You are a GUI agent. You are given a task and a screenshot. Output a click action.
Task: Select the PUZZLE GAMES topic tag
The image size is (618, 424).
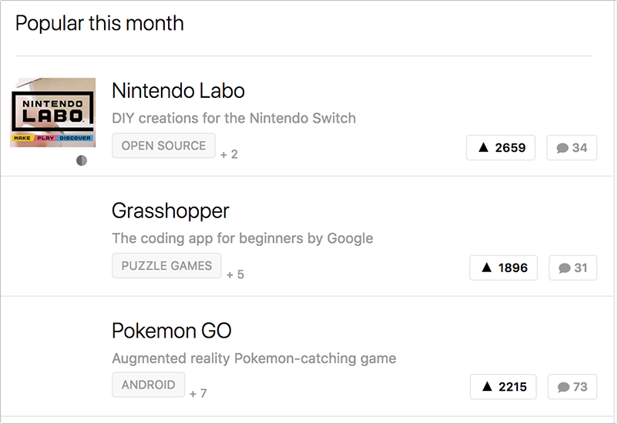coord(166,266)
